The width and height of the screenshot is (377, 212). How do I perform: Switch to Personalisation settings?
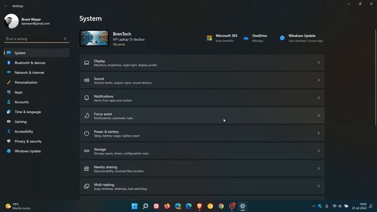37,82
